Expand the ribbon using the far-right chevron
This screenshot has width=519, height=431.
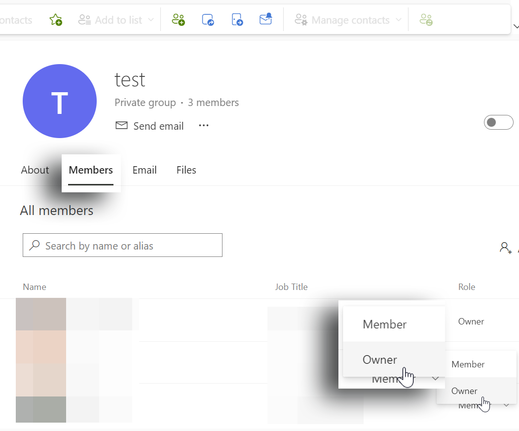coord(516,27)
